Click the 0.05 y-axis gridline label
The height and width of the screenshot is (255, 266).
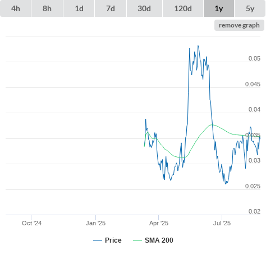click(x=254, y=58)
